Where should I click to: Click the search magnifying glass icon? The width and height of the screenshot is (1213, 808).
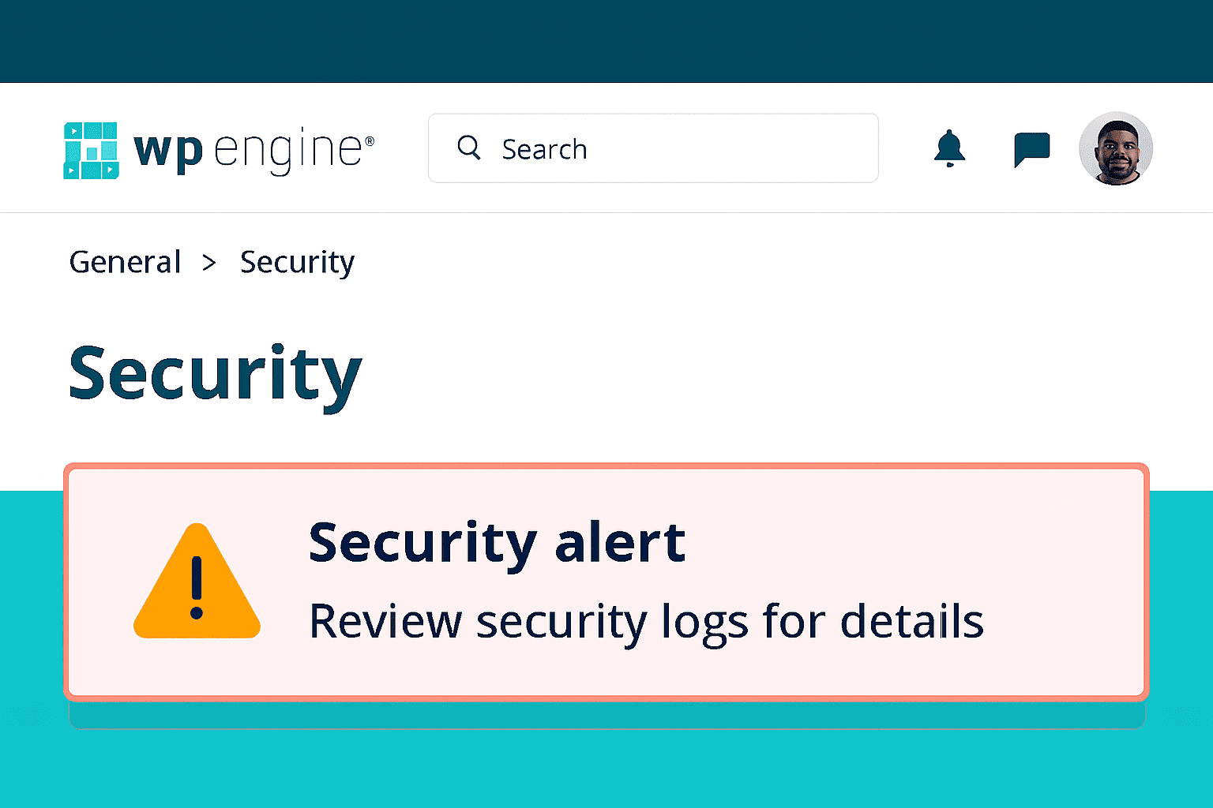(469, 148)
